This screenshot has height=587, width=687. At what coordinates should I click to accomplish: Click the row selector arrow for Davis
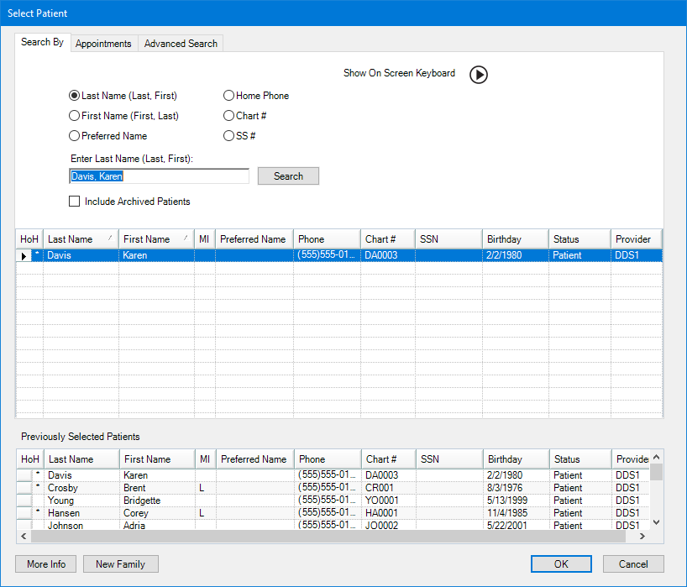(x=24, y=256)
